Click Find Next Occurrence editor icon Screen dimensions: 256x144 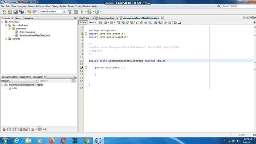click(x=127, y=22)
